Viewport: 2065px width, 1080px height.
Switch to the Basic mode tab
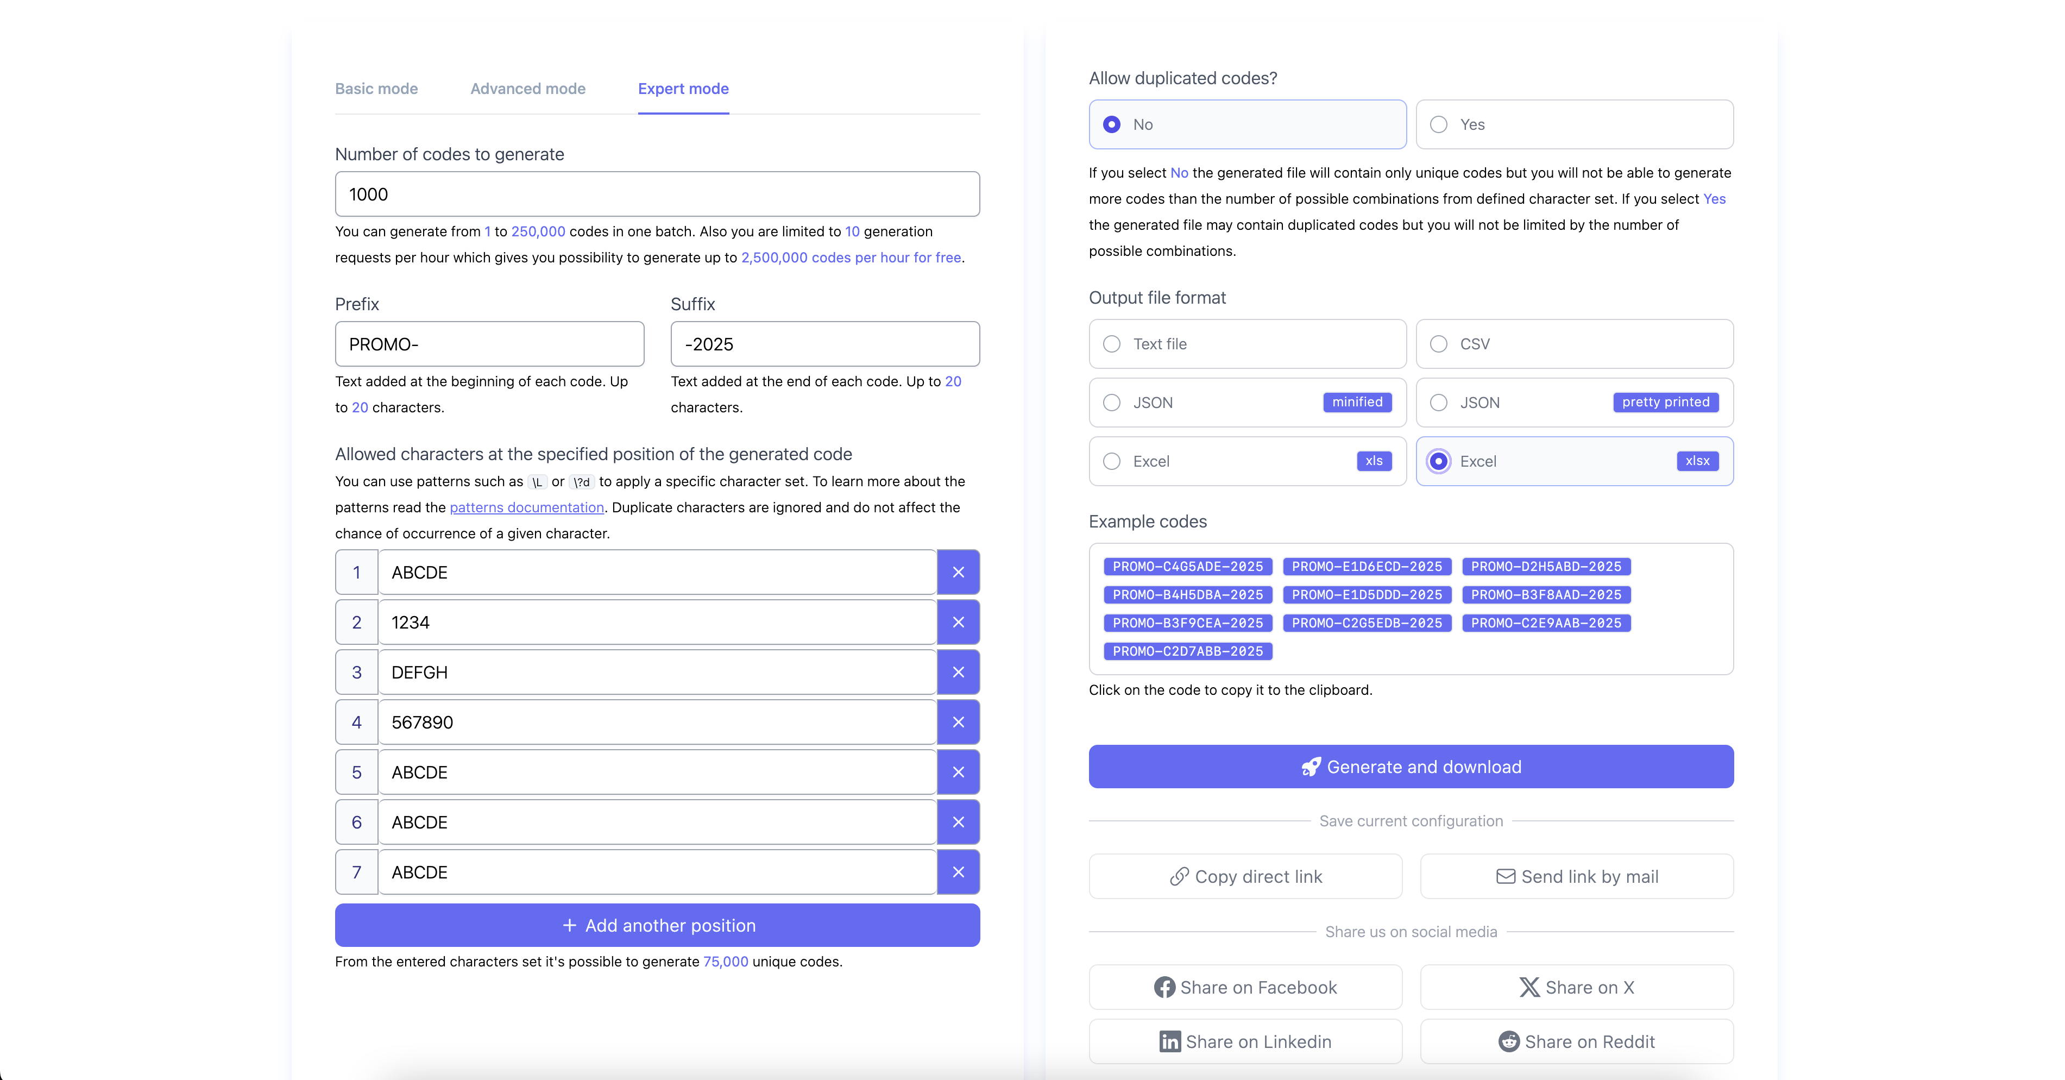[376, 88]
